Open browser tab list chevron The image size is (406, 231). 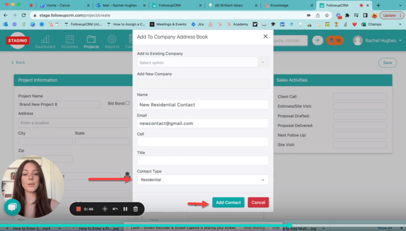pos(400,5)
